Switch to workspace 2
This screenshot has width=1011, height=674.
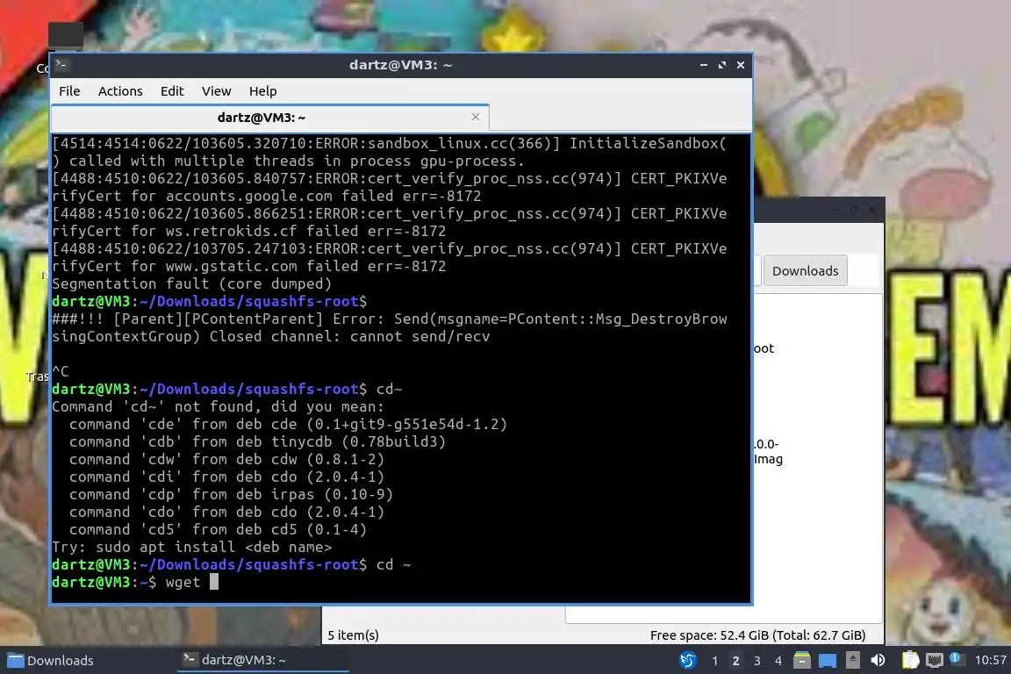click(x=735, y=661)
